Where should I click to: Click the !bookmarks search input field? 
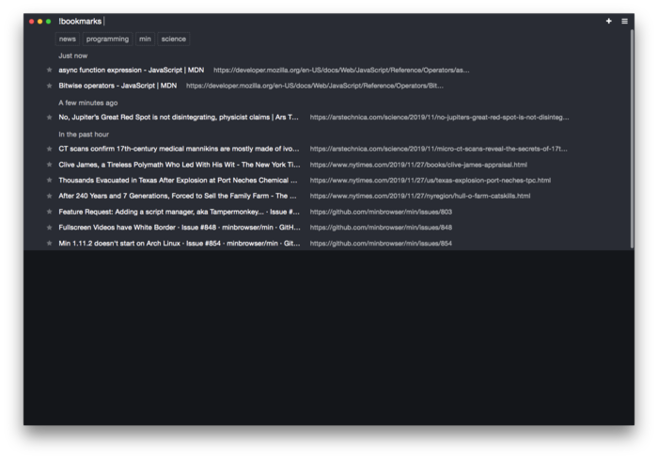click(282, 21)
